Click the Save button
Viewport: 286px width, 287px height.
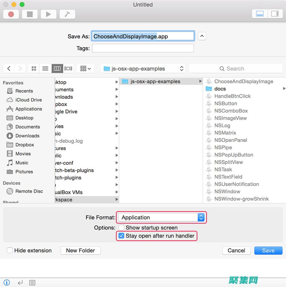[268, 251]
